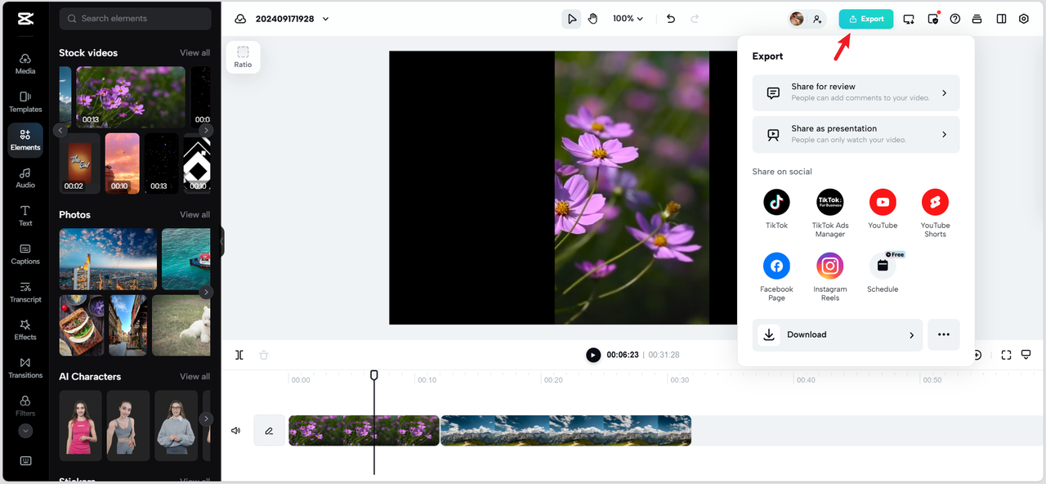Viewport: 1046px width, 484px height.
Task: Open the Filters panel
Action: point(25,406)
